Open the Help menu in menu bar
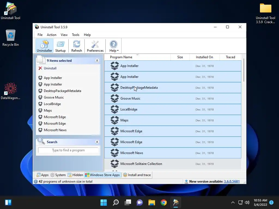 [87, 35]
